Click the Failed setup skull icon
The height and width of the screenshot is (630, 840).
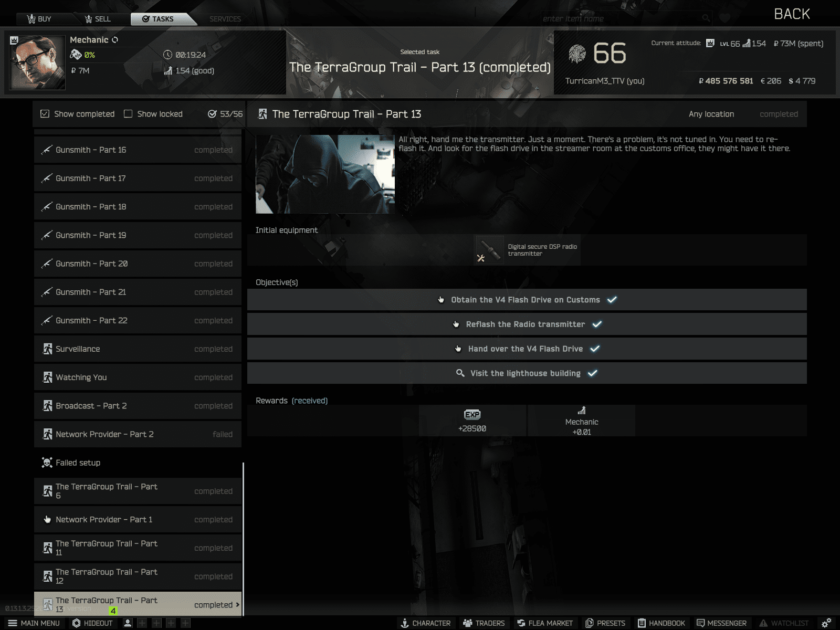pyautogui.click(x=47, y=463)
